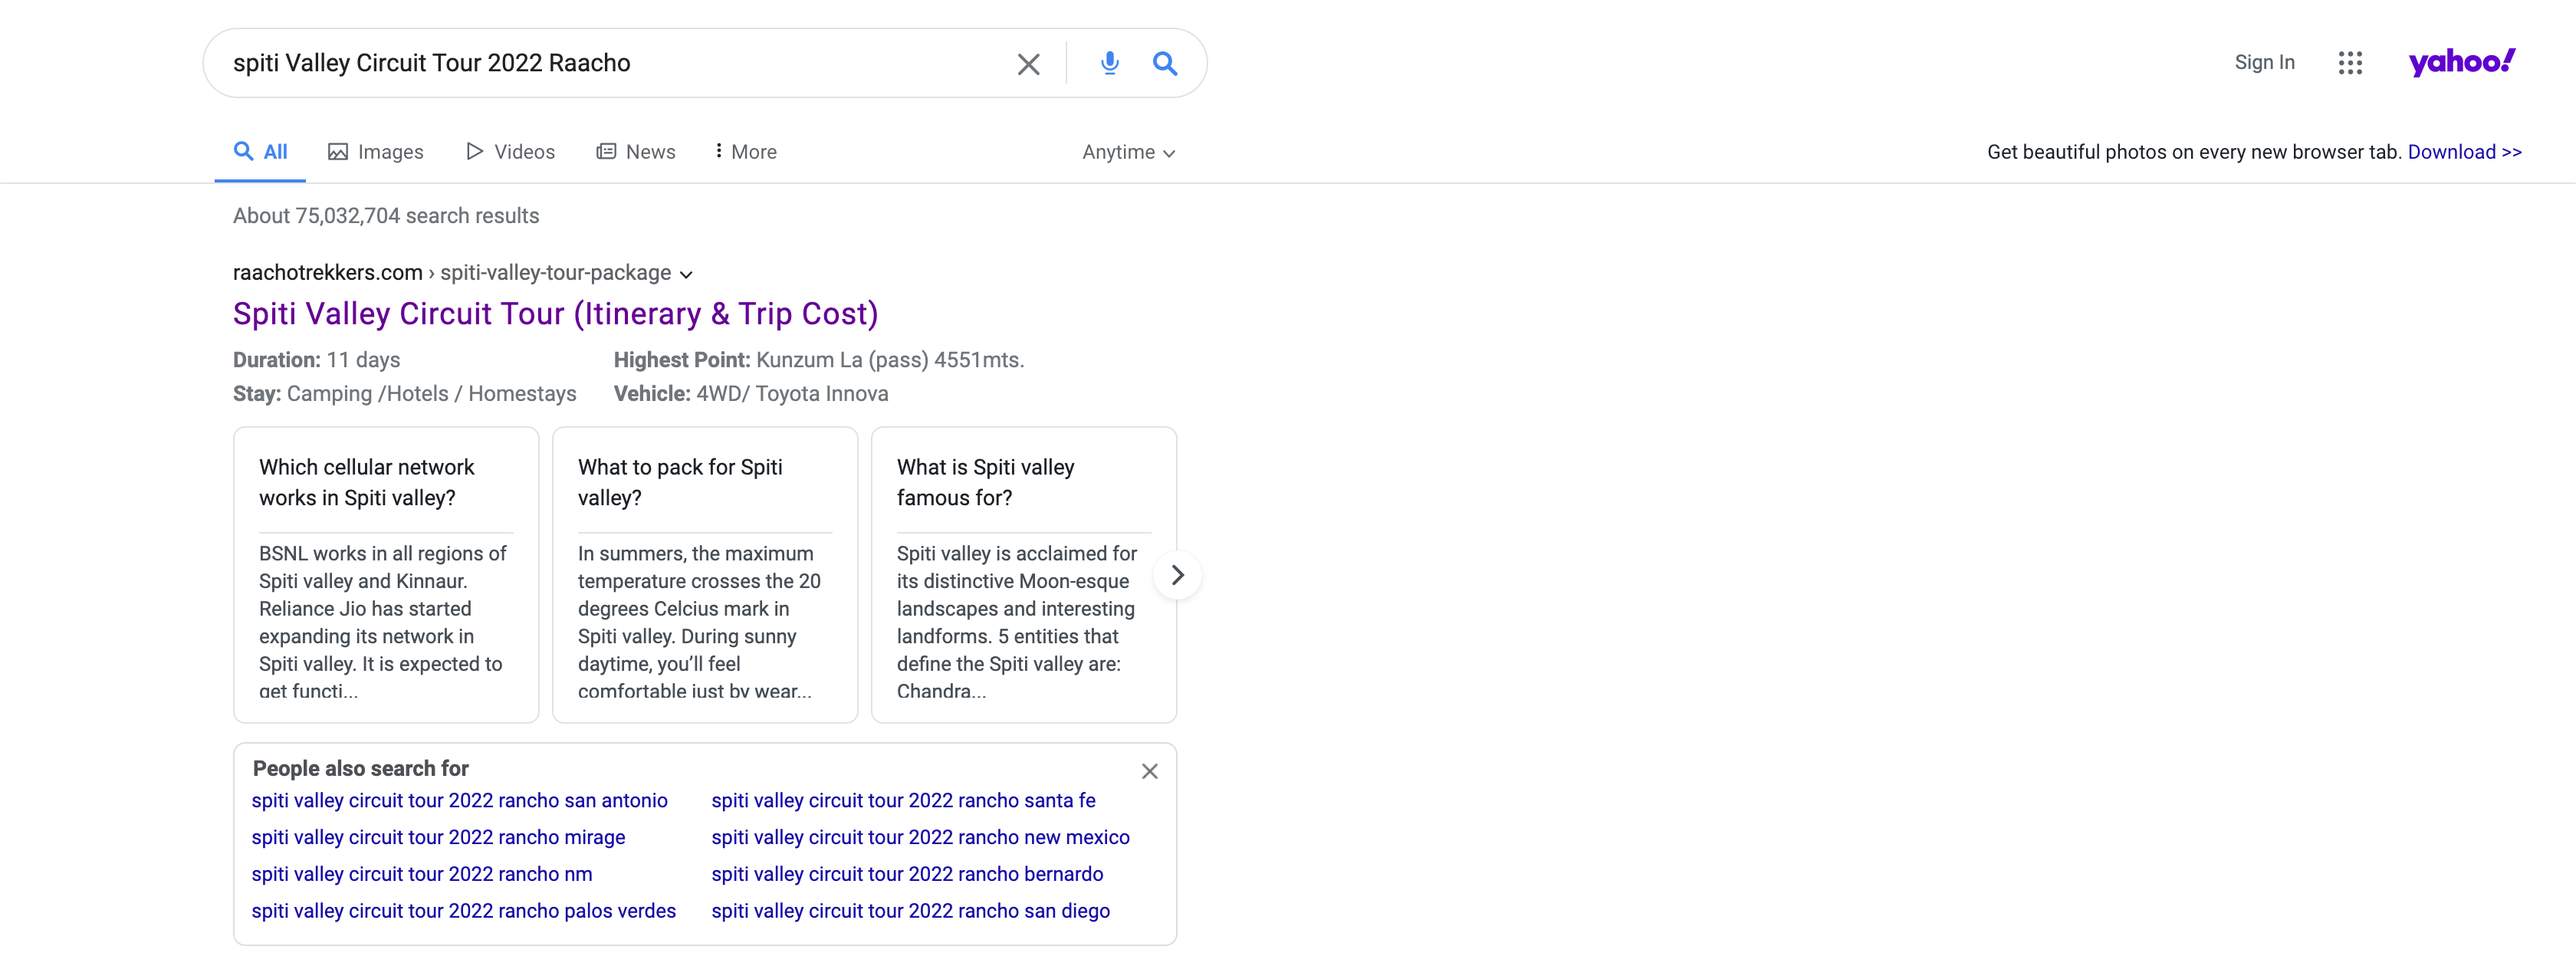Click the News tab newspaper icon
This screenshot has width=2576, height=966.
click(x=606, y=151)
